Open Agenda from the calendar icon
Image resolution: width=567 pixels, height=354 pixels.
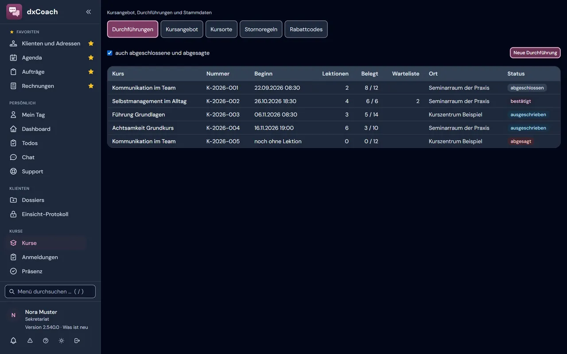[13, 58]
